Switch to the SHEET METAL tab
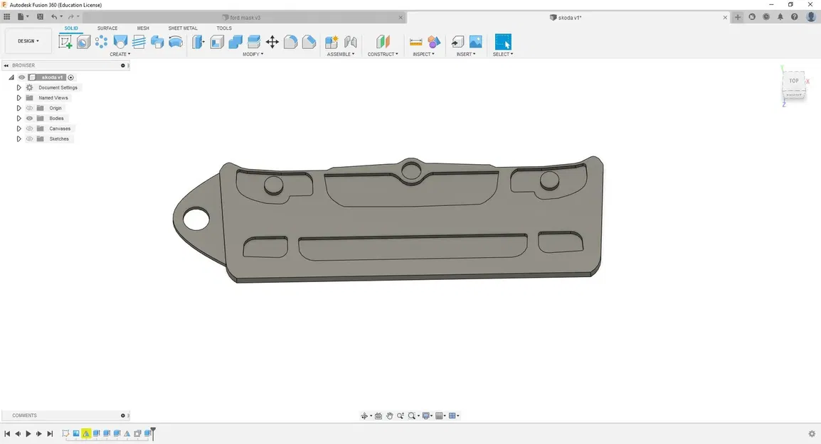 coord(183,28)
